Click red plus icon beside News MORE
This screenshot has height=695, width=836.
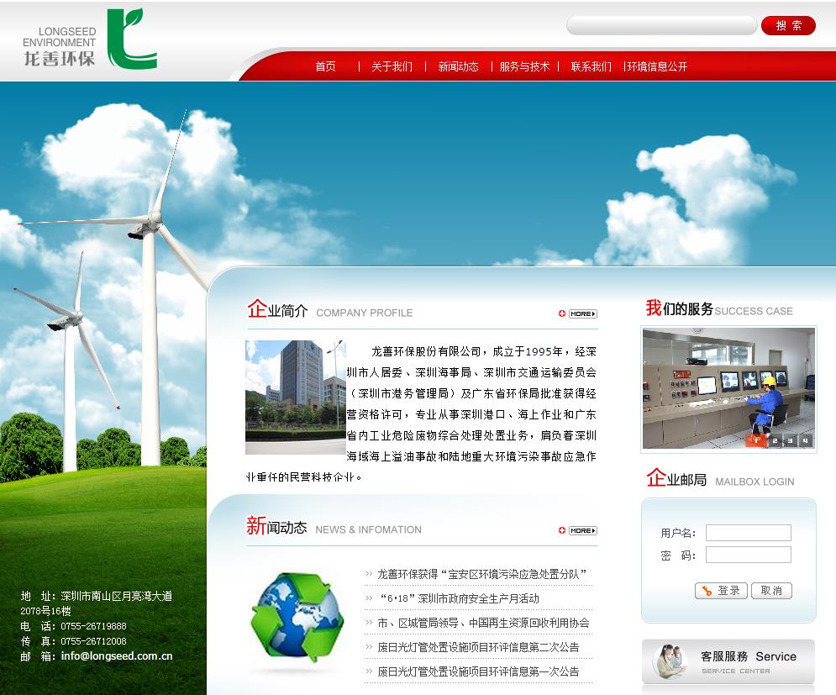[x=562, y=530]
